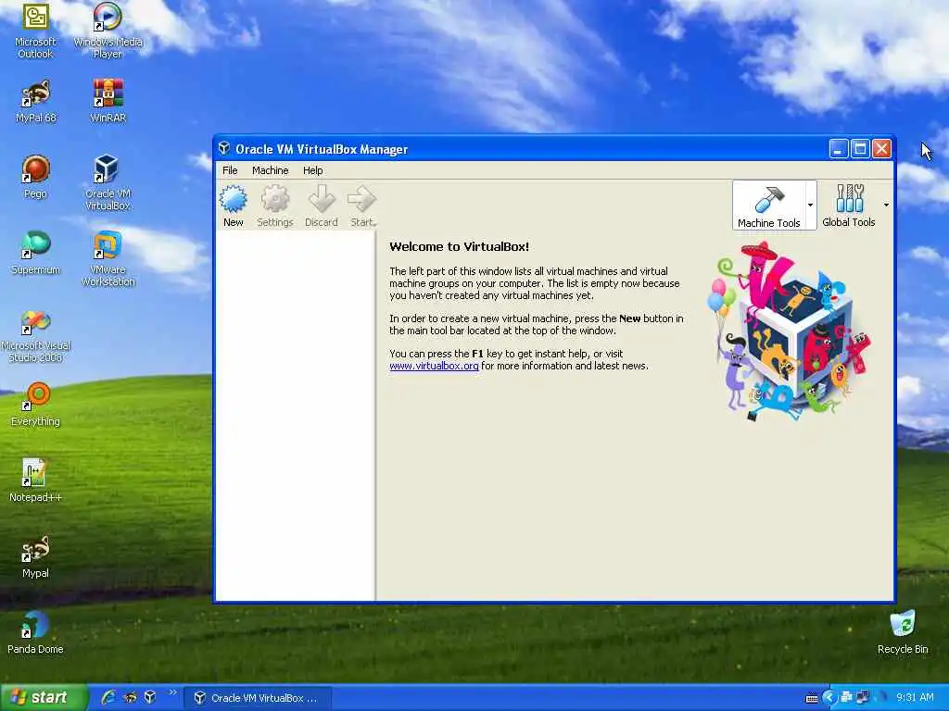Viewport: 949px width, 711px height.
Task: Maximize the VirtualBox Manager window
Action: tap(860, 149)
